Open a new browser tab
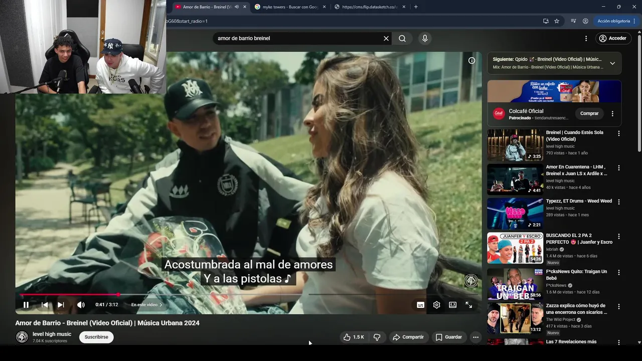 [x=416, y=7]
